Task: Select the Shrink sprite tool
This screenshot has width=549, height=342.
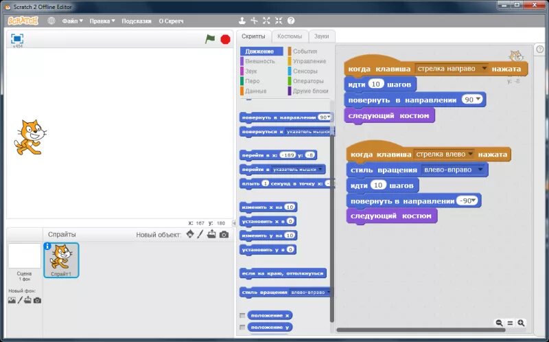Action: click(279, 21)
